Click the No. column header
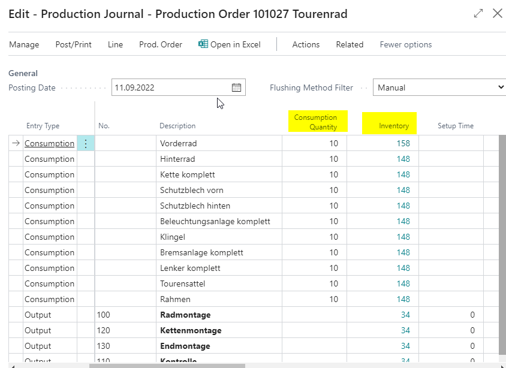 [104, 126]
